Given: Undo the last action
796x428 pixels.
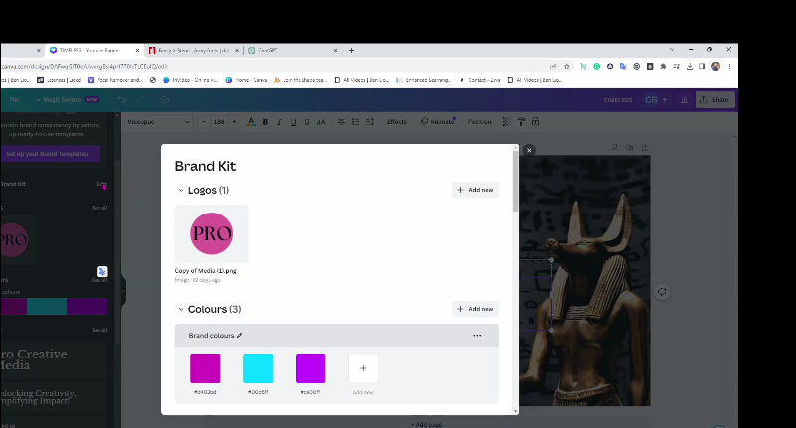Looking at the screenshot, I should [120, 99].
